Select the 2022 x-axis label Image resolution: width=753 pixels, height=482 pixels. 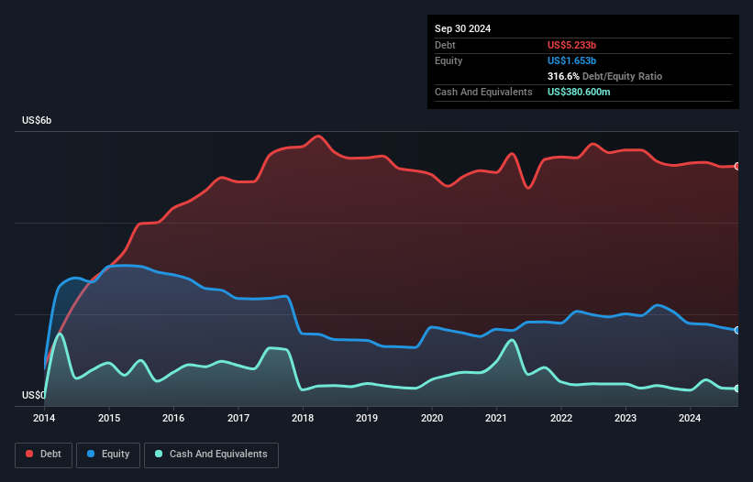click(561, 418)
